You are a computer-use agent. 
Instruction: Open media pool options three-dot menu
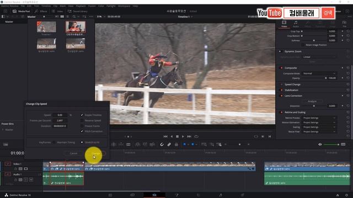pyautogui.click(x=91, y=16)
